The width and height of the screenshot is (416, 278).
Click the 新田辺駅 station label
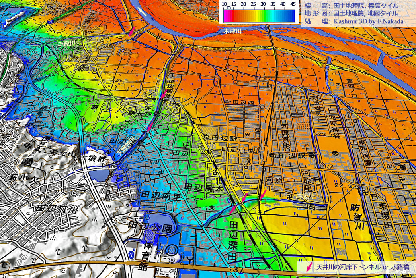288,155
